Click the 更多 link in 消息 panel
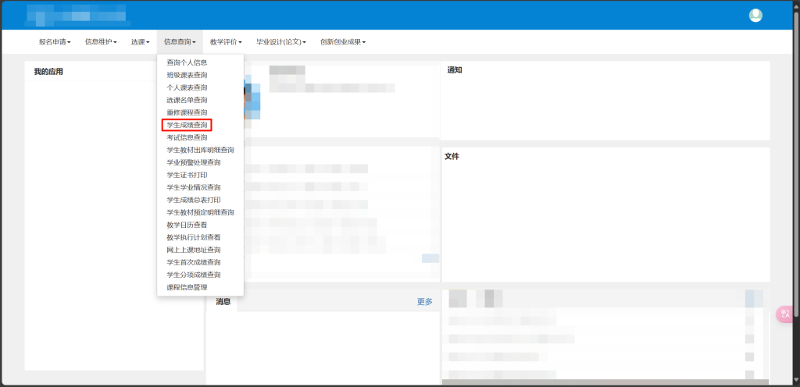This screenshot has width=800, height=387. point(424,302)
